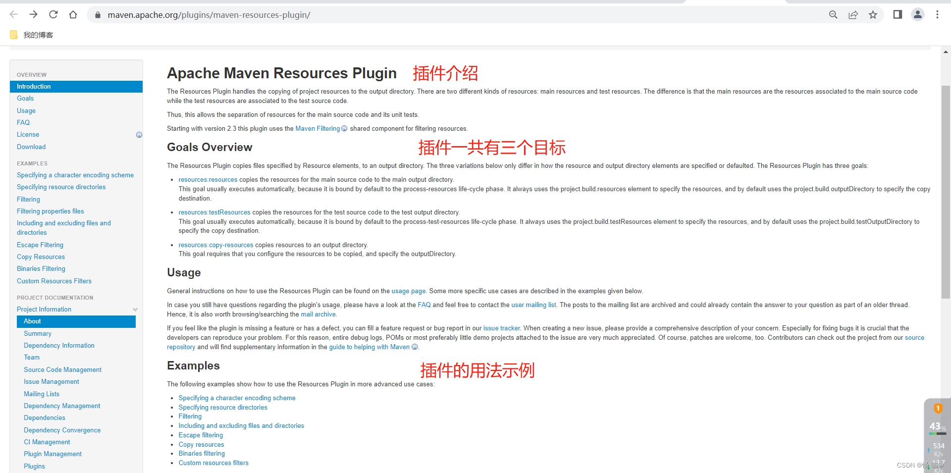Screen dimensions: 951x473
Task: Open sidebar Copy Resources
Action: (x=41, y=257)
